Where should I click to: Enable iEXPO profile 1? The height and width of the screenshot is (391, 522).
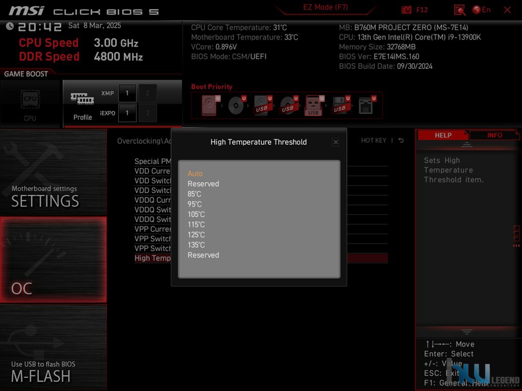pyautogui.click(x=127, y=113)
